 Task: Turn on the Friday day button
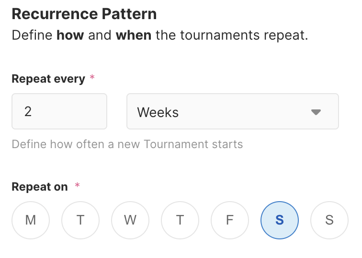click(x=230, y=220)
